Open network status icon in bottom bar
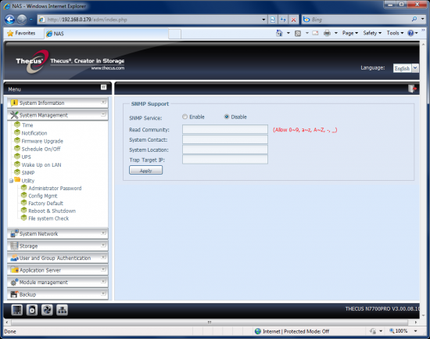Viewport: 430px width, 339px height. coord(62,310)
